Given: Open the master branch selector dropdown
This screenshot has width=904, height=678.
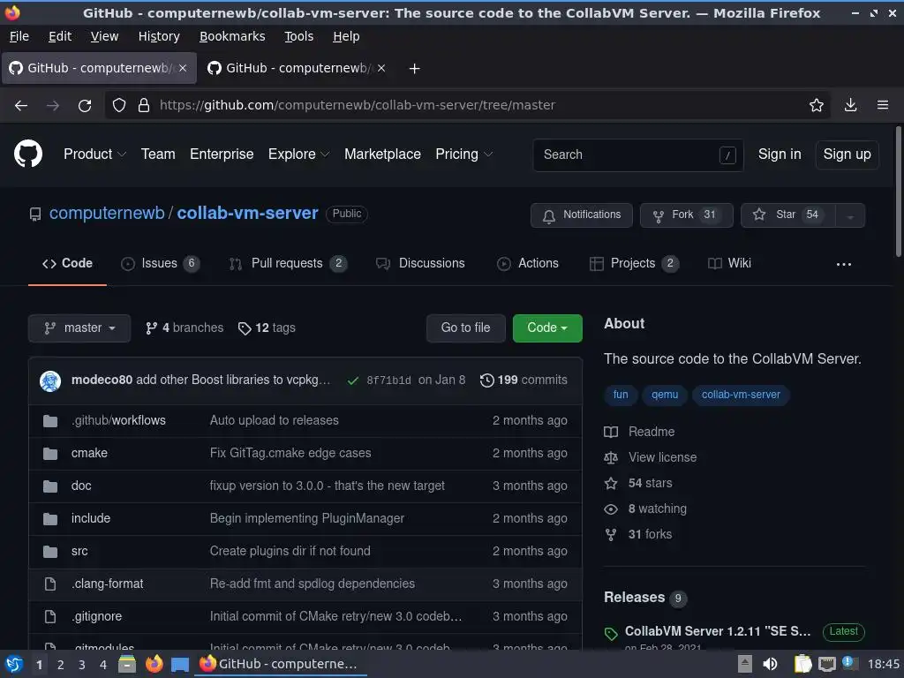Looking at the screenshot, I should click(x=79, y=328).
